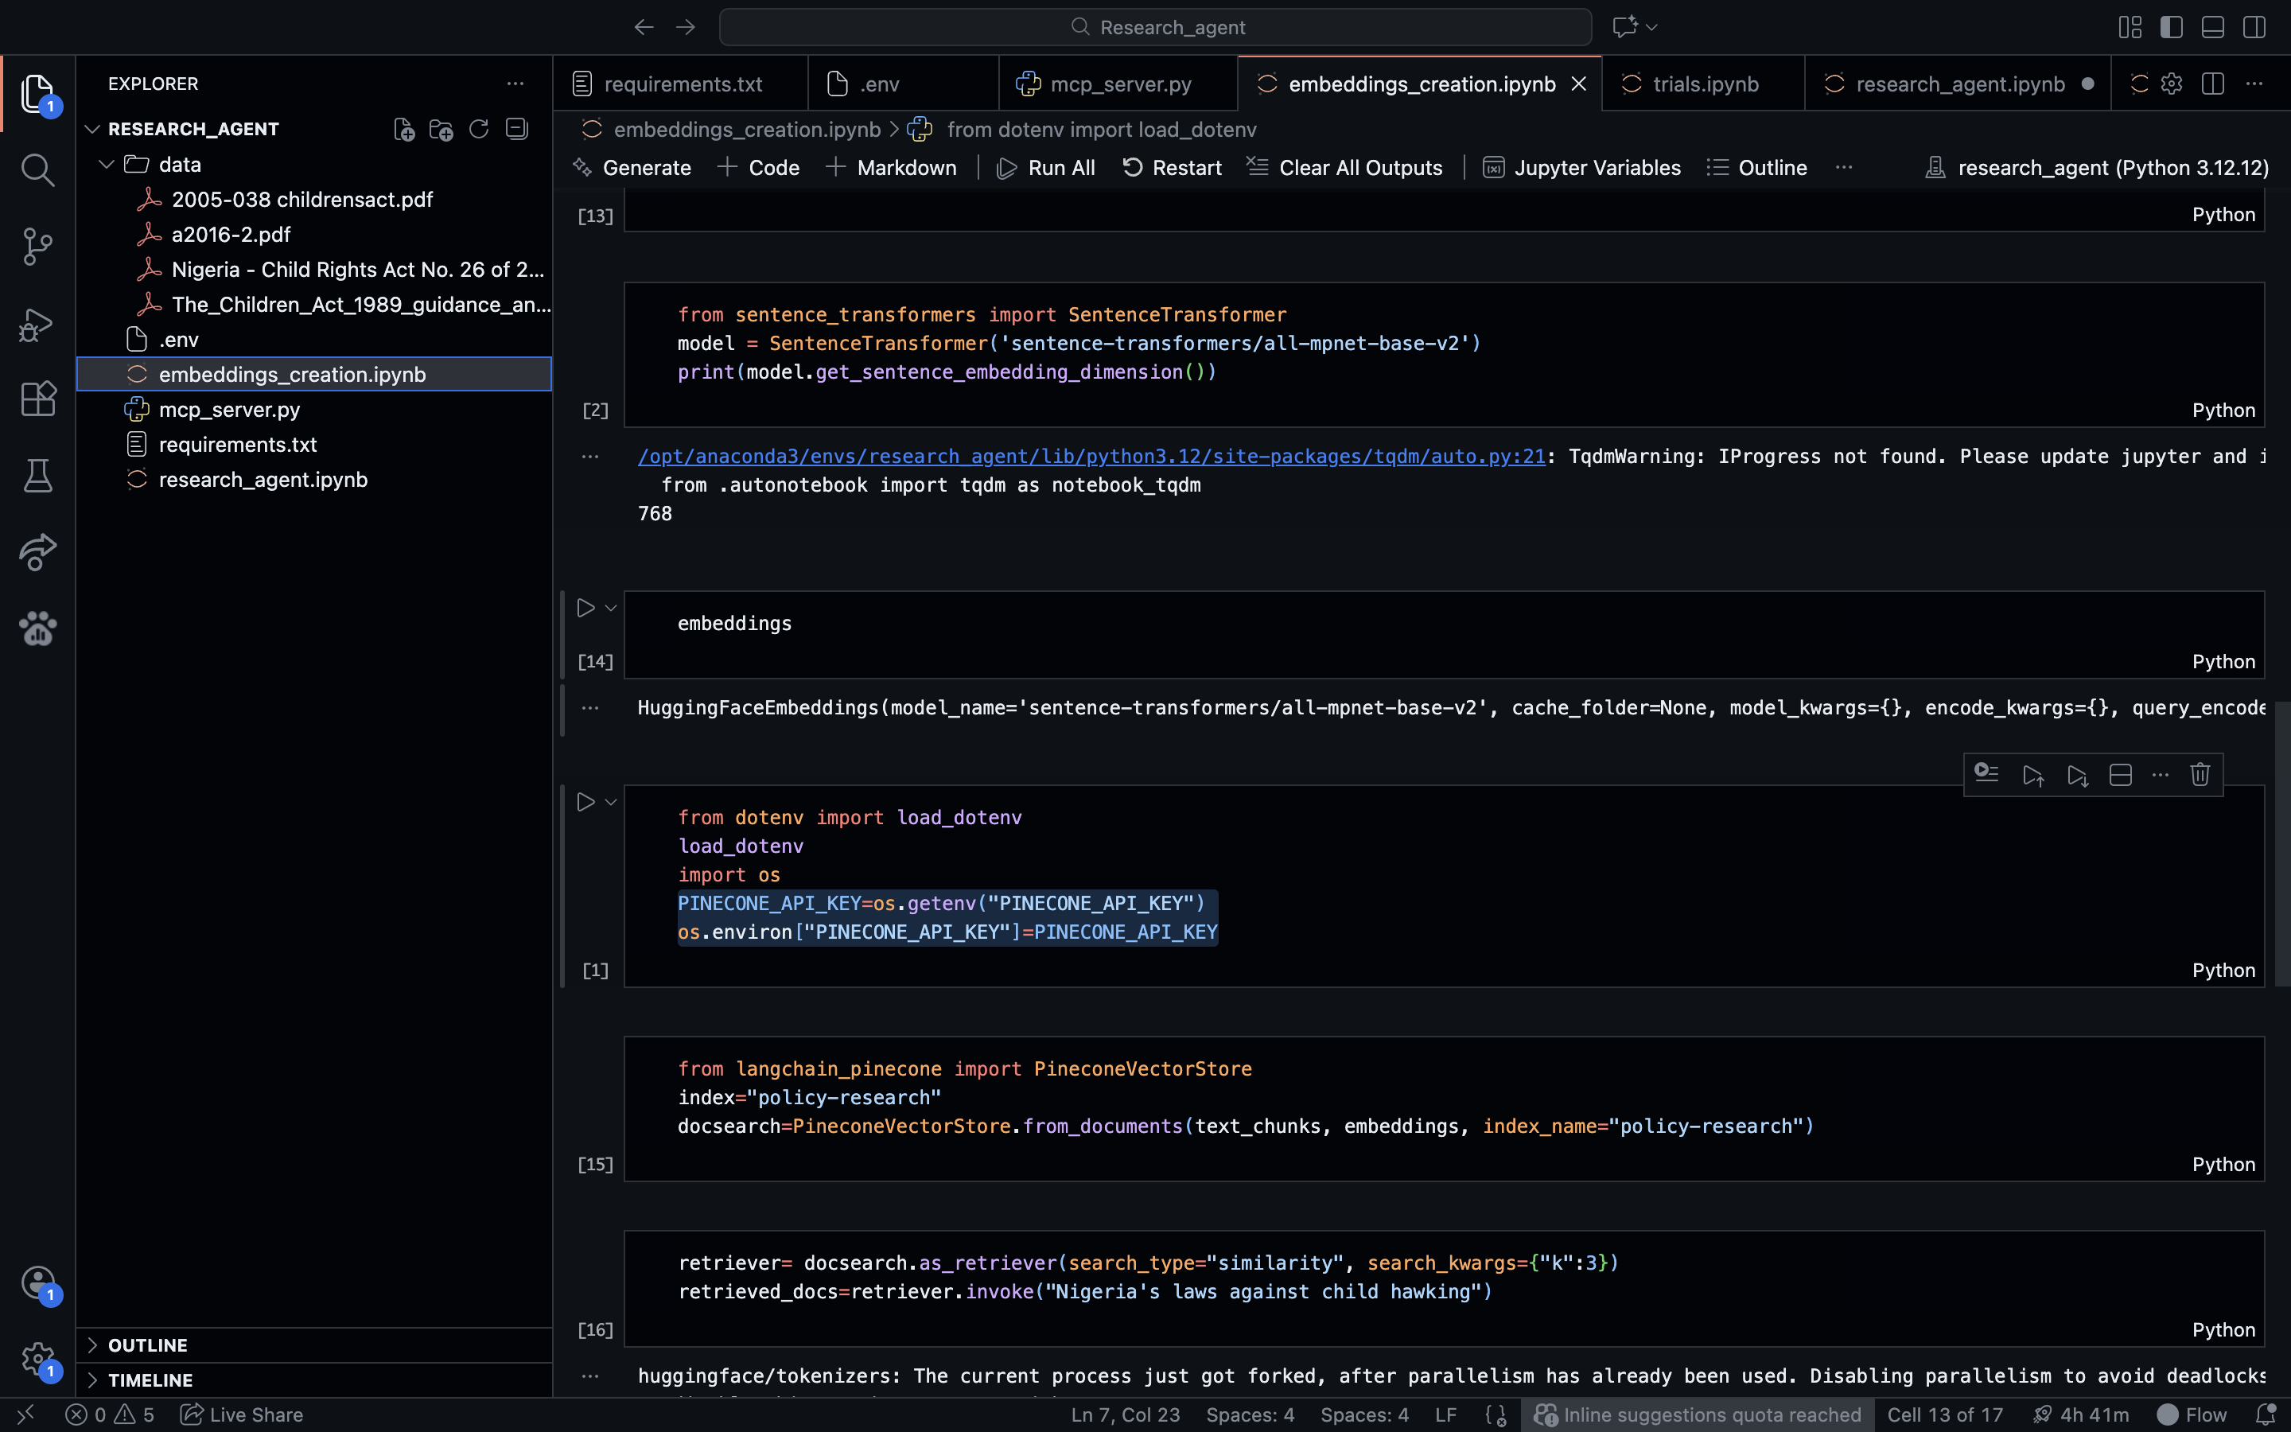
Task: Click Run All in notebook toolbar
Action: [1046, 168]
